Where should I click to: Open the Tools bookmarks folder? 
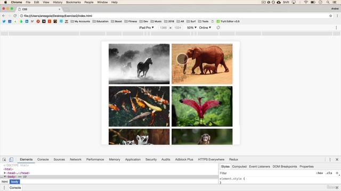[x=204, y=21]
